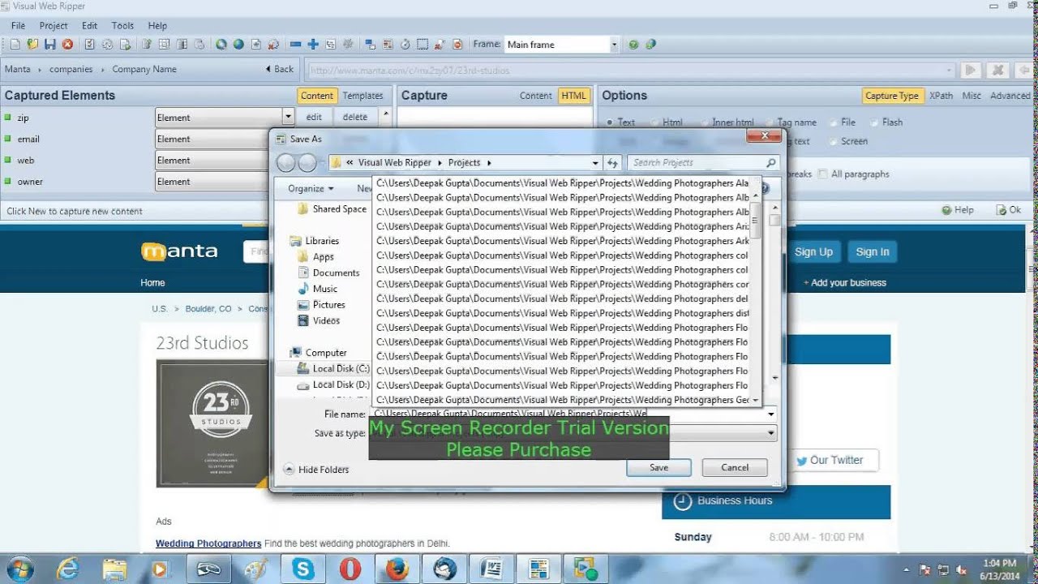
Task: Click the Wedding Photographers ad link
Action: click(x=208, y=543)
